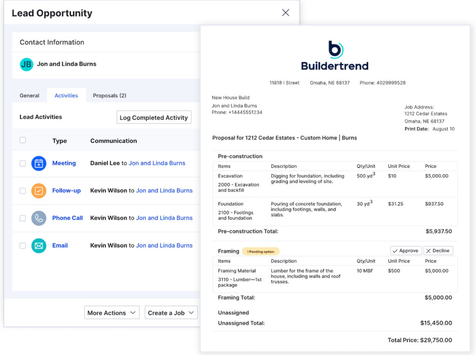The width and height of the screenshot is (476, 355).
Task: Click the contact name Jon and Linda Burns
Action: [x=66, y=64]
